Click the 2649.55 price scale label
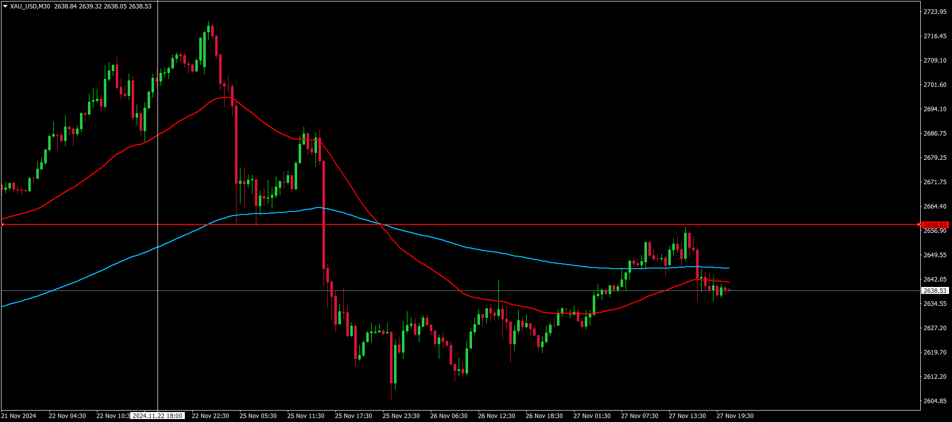This screenshot has height=422, width=952. [x=935, y=255]
